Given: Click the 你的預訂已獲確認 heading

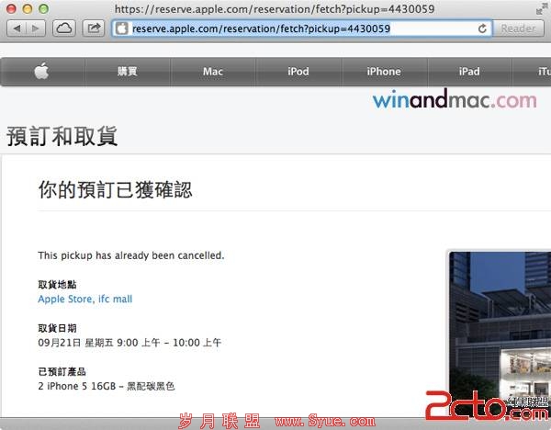Looking at the screenshot, I should (116, 190).
